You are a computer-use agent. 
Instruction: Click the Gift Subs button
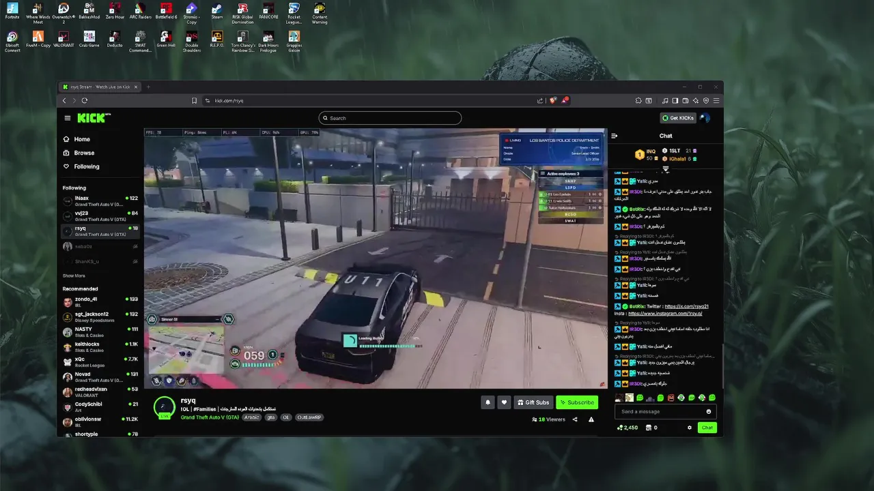tap(533, 402)
